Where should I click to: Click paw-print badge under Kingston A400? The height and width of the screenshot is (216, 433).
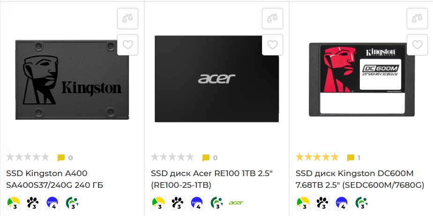coord(33,203)
